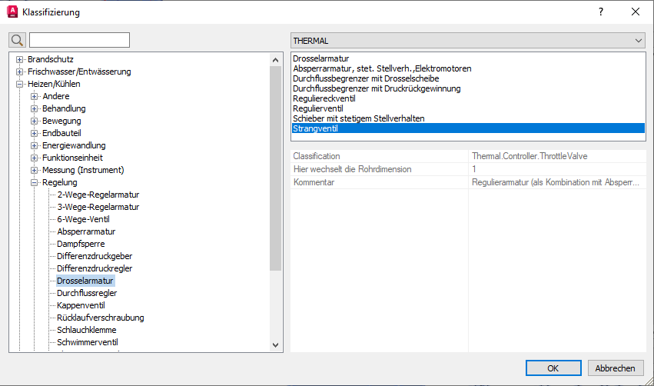Image resolution: width=654 pixels, height=386 pixels.
Task: Expand the Endbauteil node
Action: pos(35,133)
